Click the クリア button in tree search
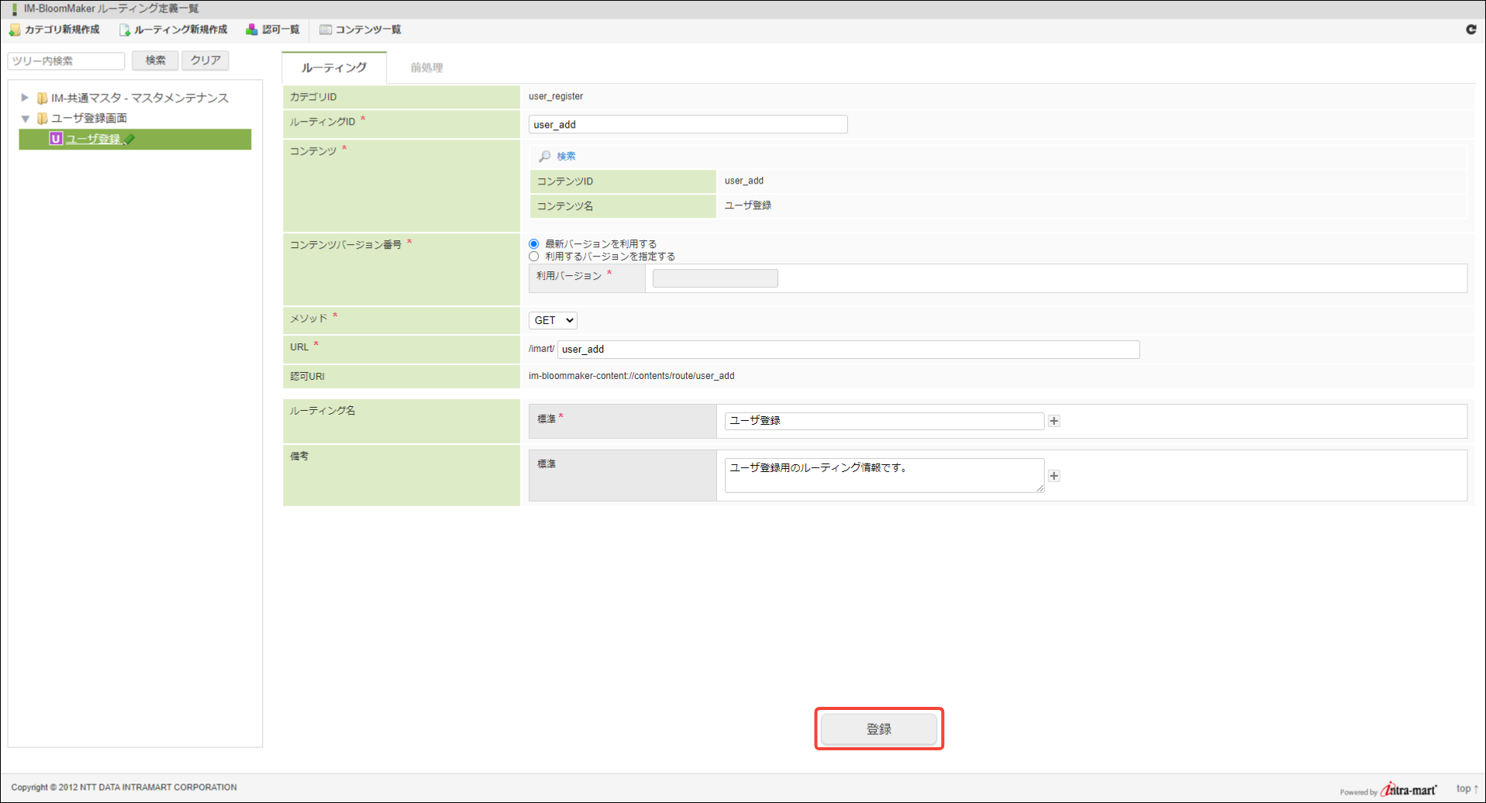Screen dimensions: 1486x803 tap(205, 60)
